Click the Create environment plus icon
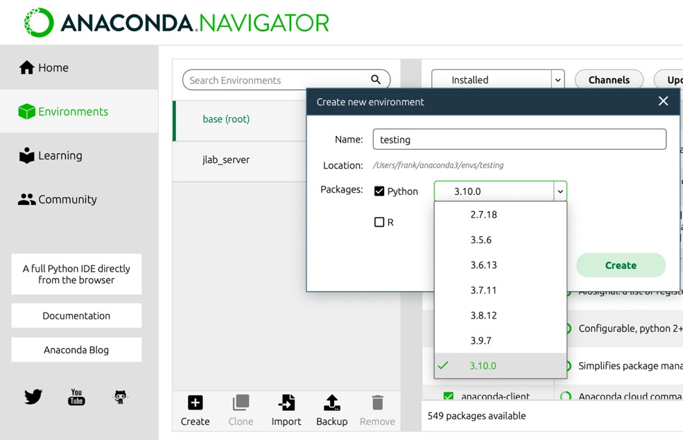Screen dimensions: 683x440 coord(195,403)
